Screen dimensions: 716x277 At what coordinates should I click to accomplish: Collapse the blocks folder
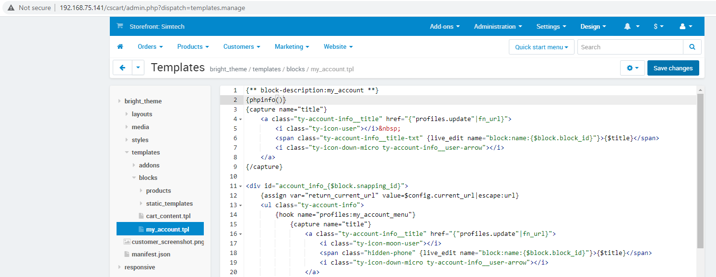pos(134,178)
